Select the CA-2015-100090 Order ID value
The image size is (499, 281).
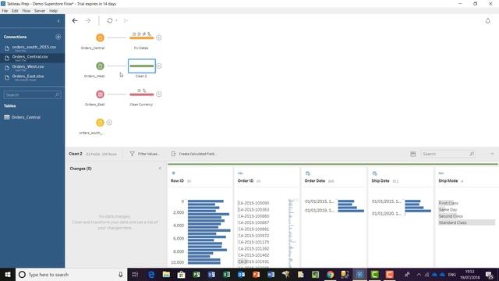253,203
